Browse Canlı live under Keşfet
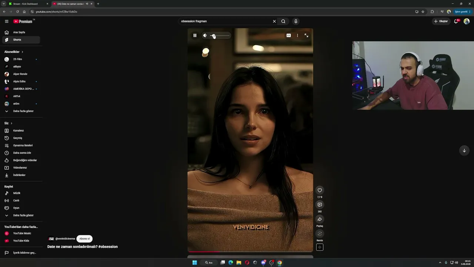This screenshot has width=474, height=267. (21, 201)
